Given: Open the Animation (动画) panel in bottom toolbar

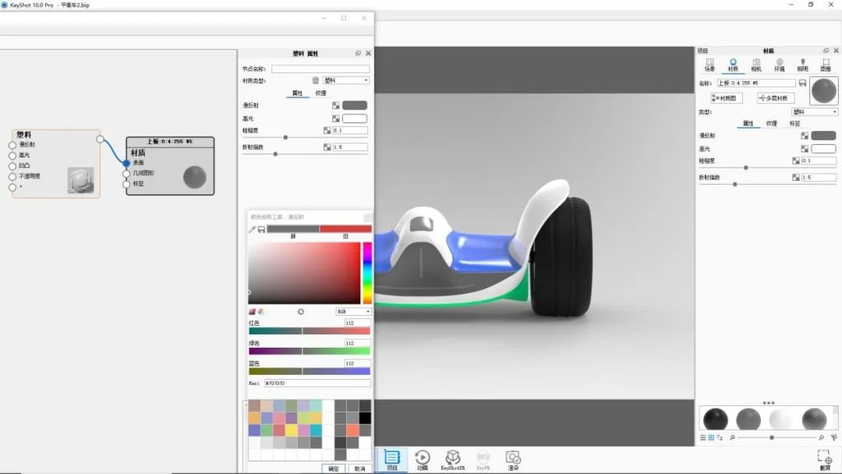Looking at the screenshot, I should point(422,458).
